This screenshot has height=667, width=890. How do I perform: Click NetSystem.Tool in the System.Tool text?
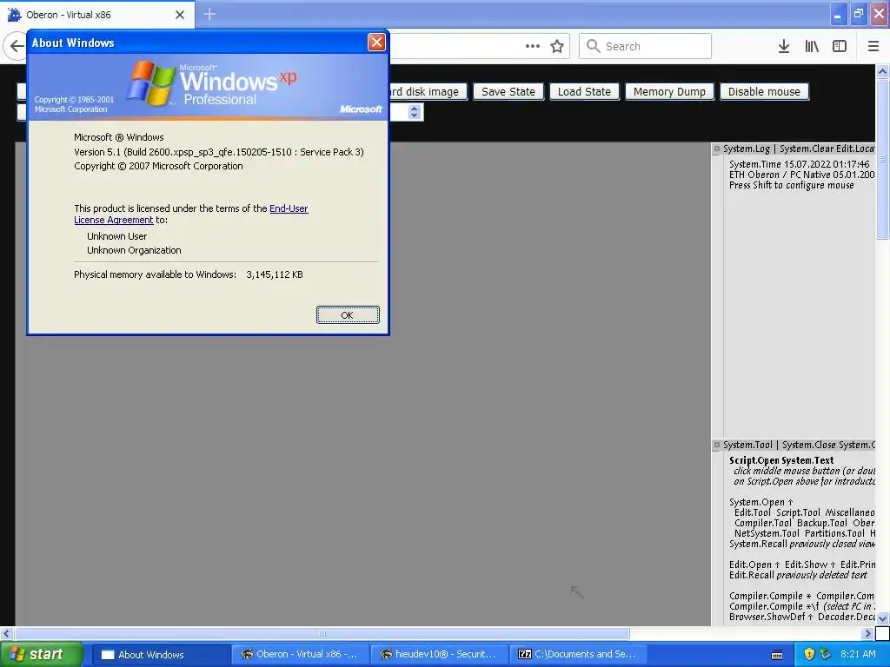click(x=767, y=533)
